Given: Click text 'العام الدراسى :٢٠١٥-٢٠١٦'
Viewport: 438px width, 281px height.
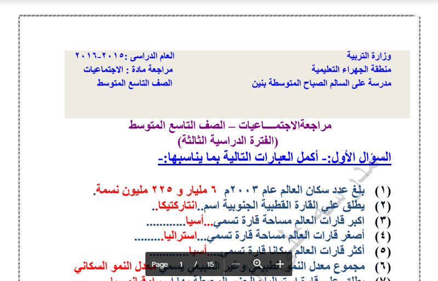Looking at the screenshot, I should coord(125,56).
